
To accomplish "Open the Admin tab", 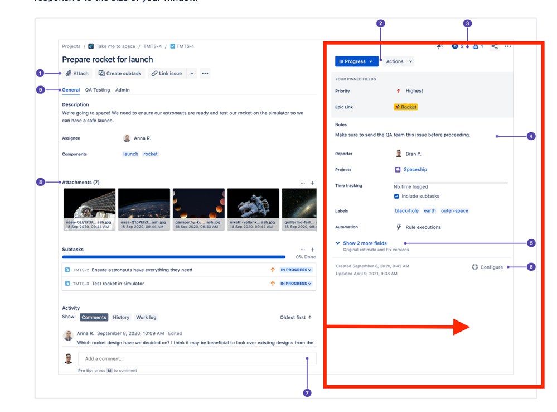I will point(122,90).
